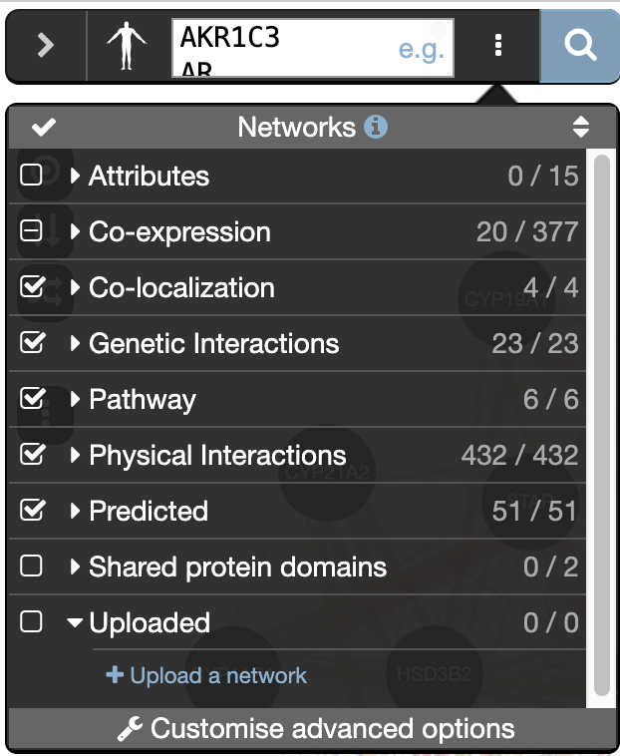Screen dimensions: 620x756
Task: Expand the side panel chevron arrow
Action: tap(46, 46)
